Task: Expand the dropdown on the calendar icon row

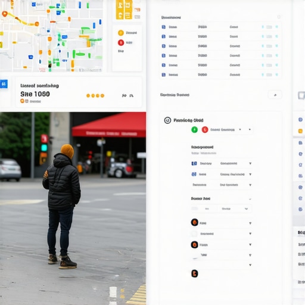Action: tap(250, 174)
